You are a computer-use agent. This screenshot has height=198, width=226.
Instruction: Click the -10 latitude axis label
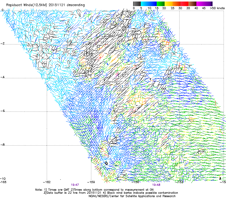coord(3,179)
